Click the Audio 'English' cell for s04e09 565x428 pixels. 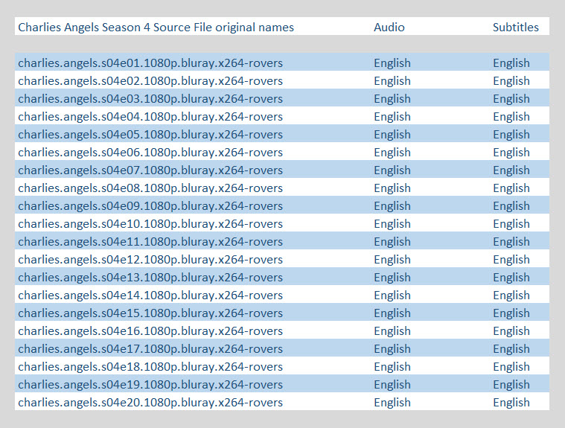392,205
